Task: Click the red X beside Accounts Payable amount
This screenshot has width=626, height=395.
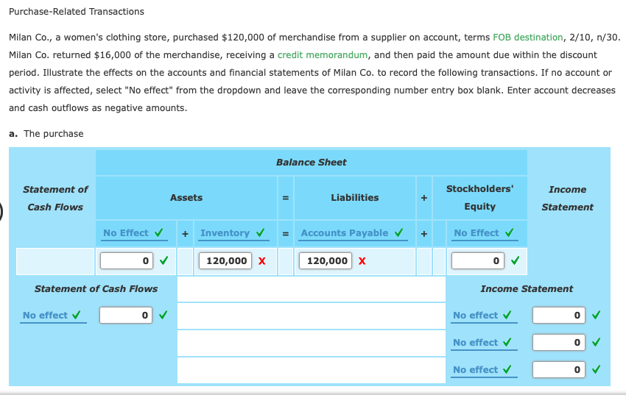Action: tap(362, 261)
